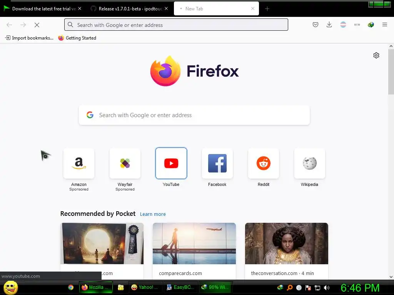Image resolution: width=394 pixels, height=295 pixels.
Task: Open the folder icon on the taskbar
Action: (121, 287)
